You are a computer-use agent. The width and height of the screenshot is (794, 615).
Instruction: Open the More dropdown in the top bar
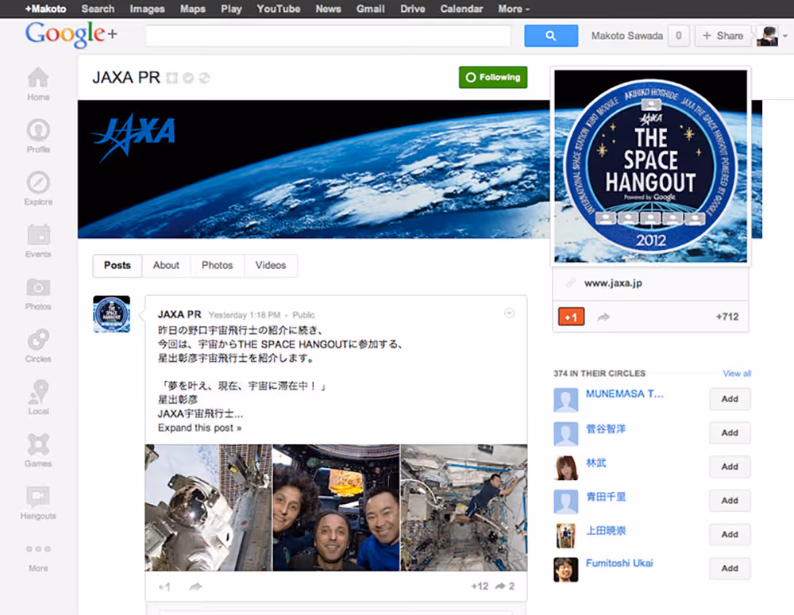[514, 9]
